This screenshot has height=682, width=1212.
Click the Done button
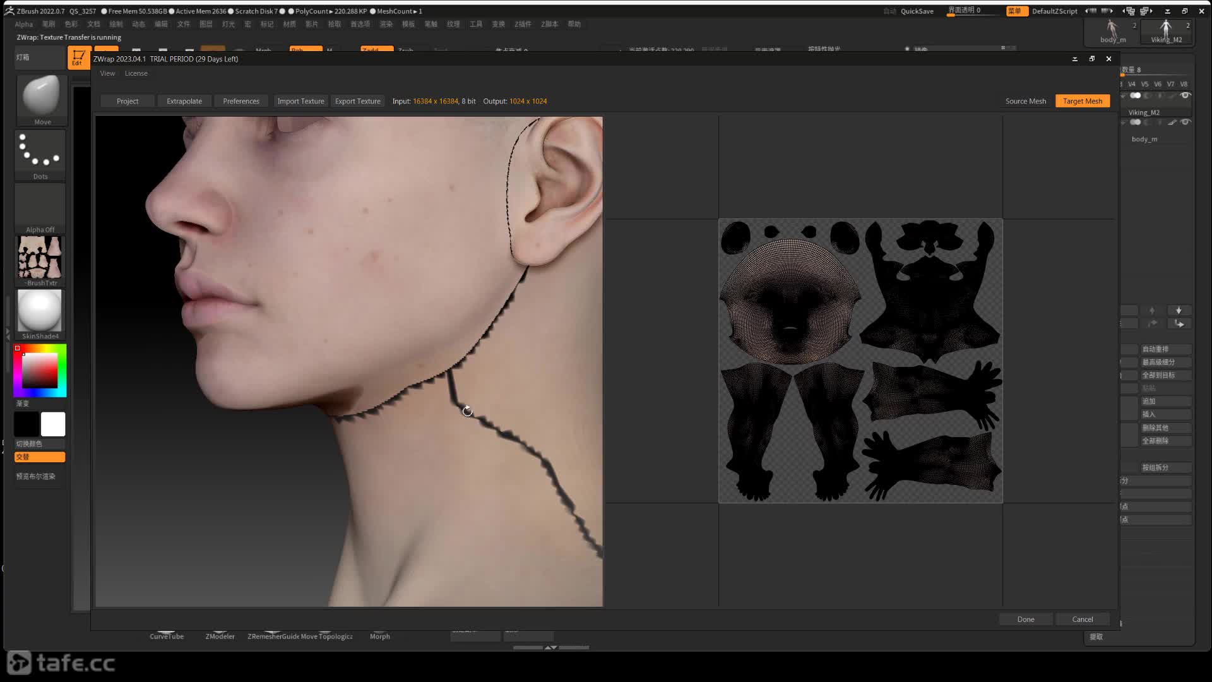click(x=1026, y=619)
